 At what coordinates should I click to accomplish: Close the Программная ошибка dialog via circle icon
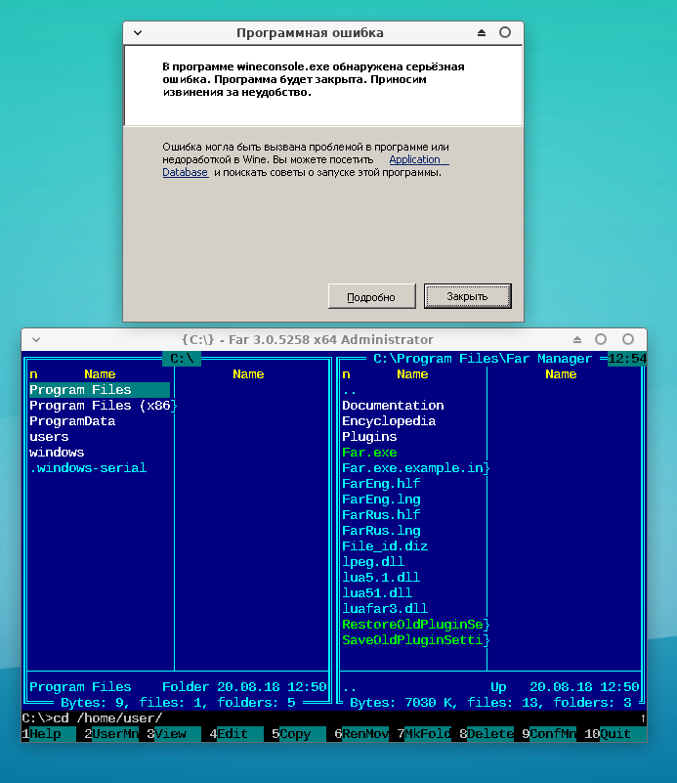point(505,32)
